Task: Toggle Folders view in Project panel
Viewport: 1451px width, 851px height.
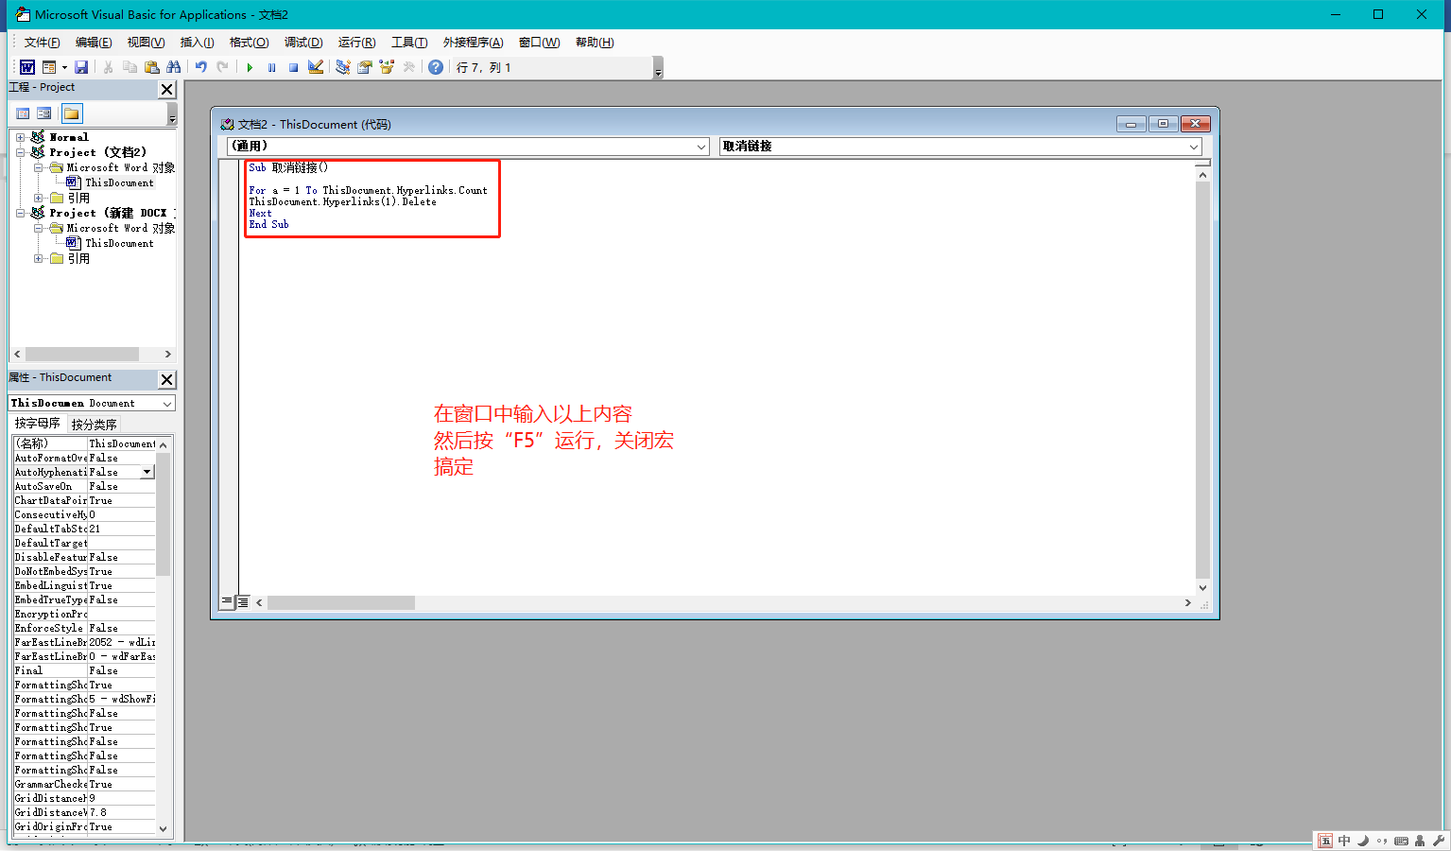Action: pos(72,113)
